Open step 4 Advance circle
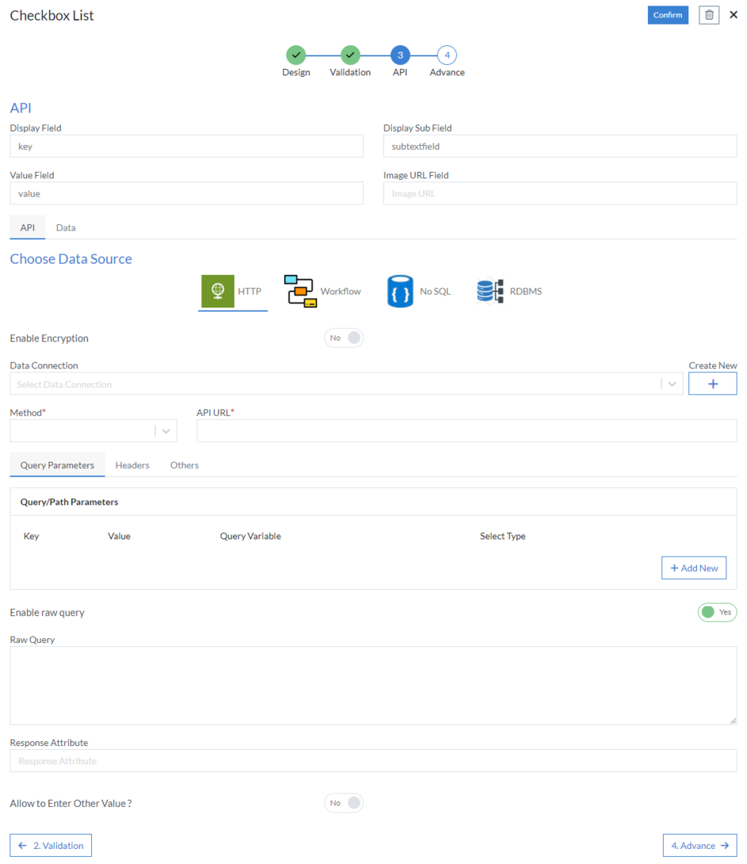The image size is (747, 864). click(x=446, y=55)
